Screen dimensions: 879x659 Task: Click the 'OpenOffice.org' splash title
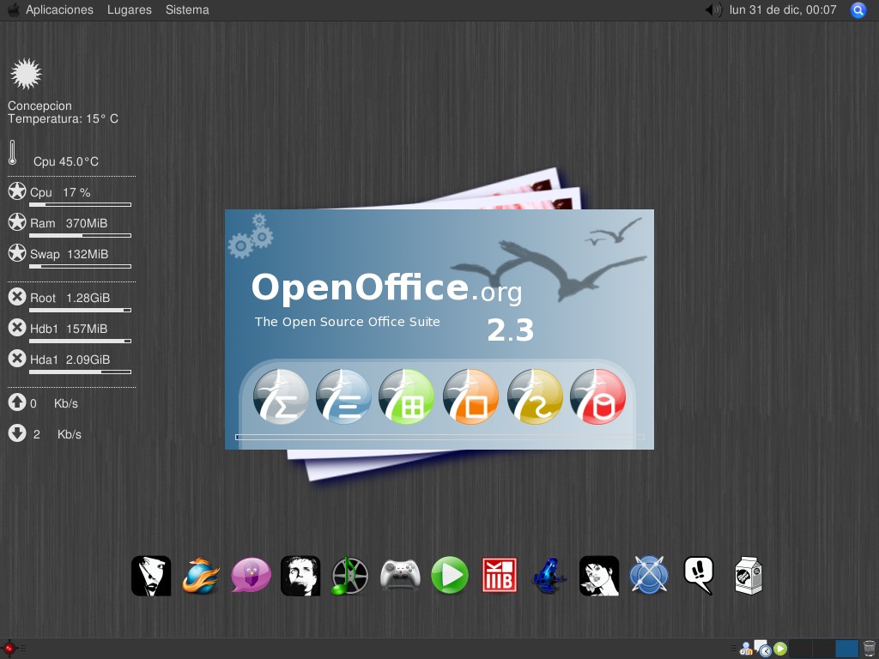click(x=387, y=288)
